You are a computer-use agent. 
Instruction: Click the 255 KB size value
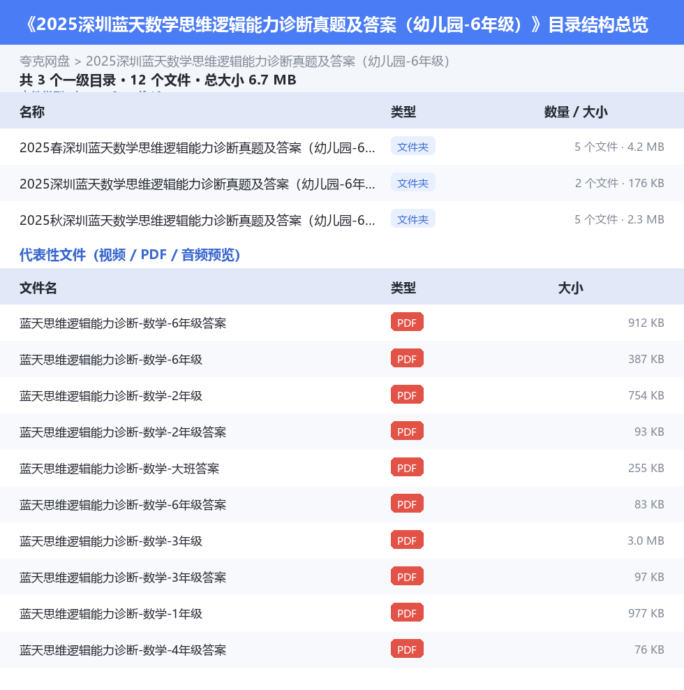tap(646, 468)
